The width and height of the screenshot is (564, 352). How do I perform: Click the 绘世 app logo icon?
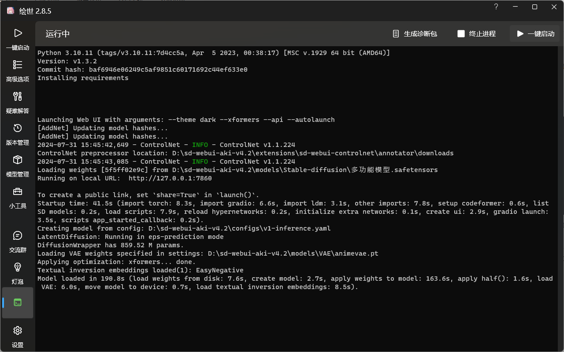coord(11,11)
